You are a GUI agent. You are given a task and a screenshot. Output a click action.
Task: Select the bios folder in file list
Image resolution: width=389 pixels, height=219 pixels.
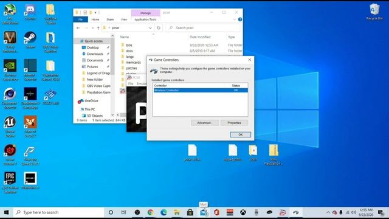(129, 45)
